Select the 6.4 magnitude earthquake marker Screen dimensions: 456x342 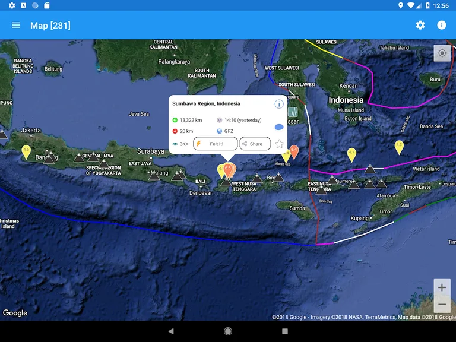point(294,152)
